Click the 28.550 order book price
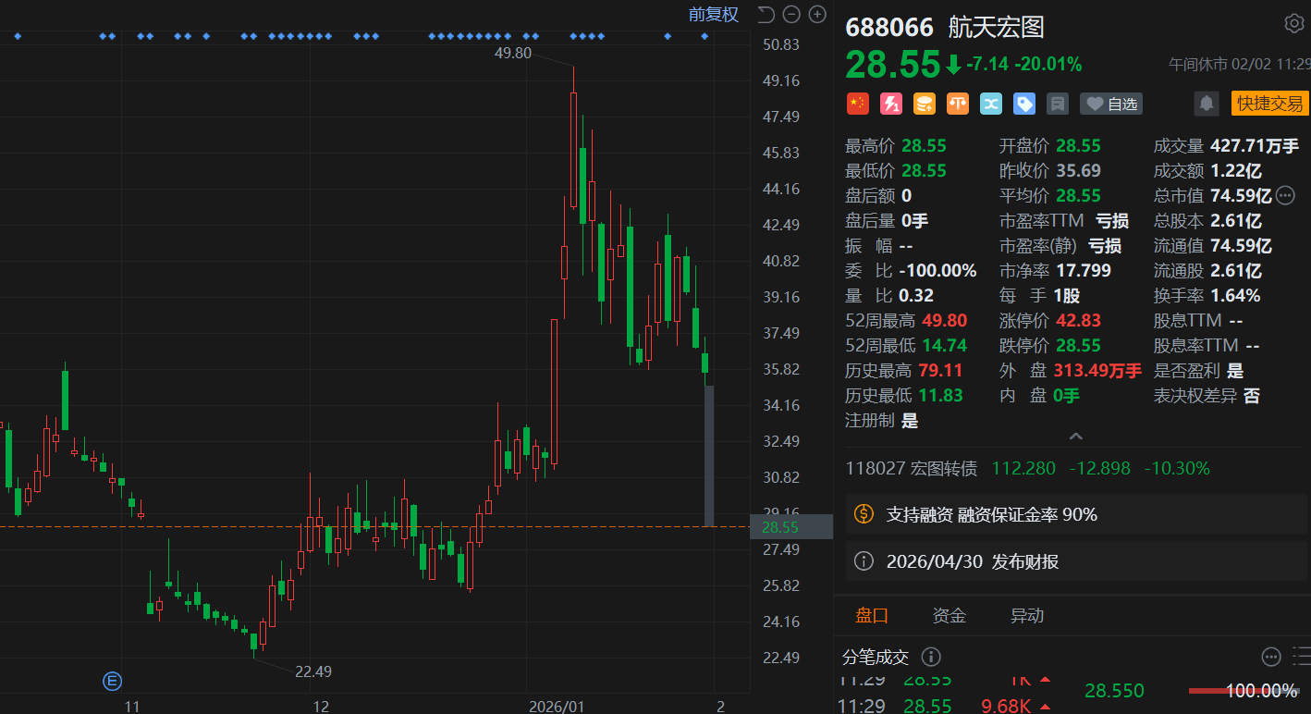 click(1114, 691)
